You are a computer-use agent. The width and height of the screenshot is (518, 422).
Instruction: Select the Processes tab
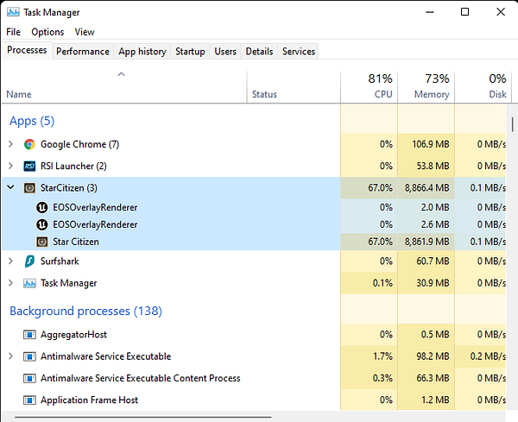coord(27,50)
